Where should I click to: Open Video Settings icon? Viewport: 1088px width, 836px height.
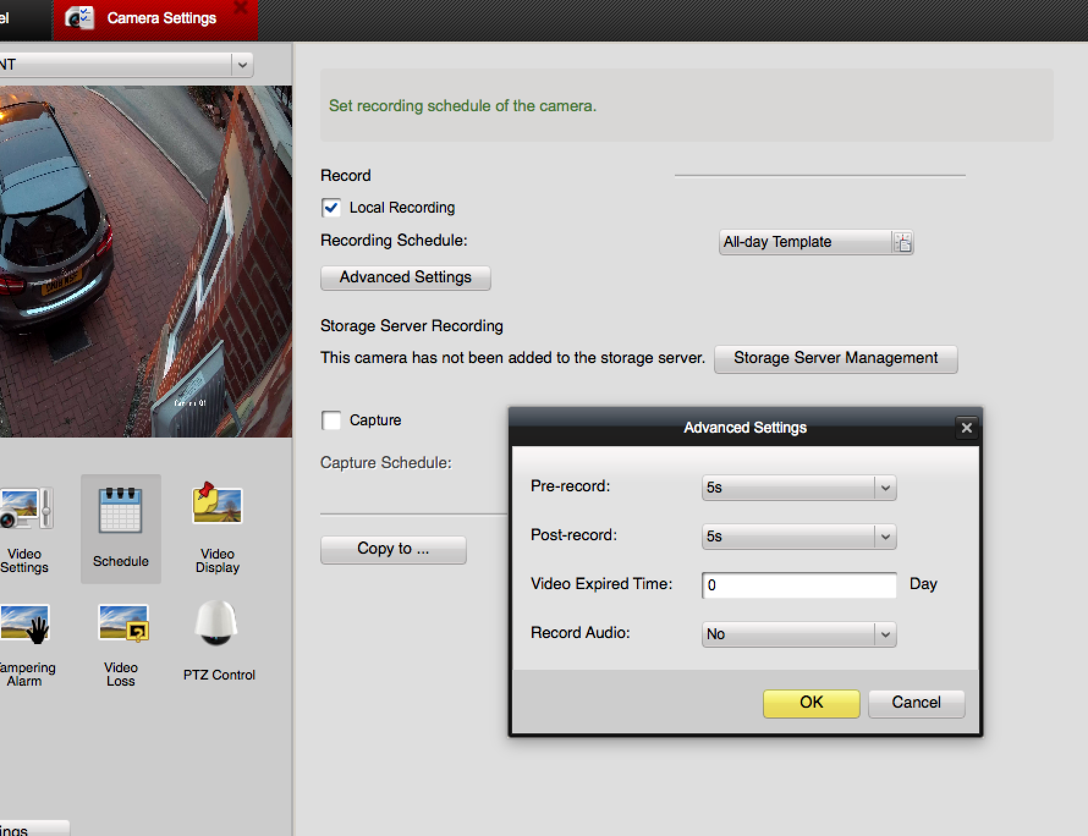[x=24, y=509]
